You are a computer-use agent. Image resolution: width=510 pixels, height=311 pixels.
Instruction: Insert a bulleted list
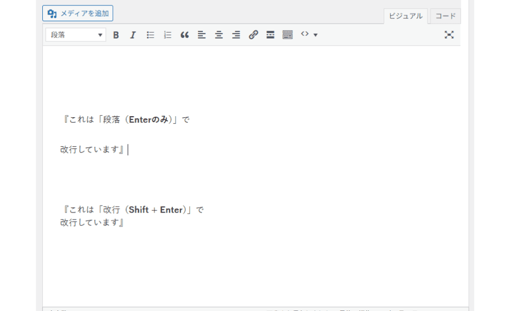(x=150, y=35)
